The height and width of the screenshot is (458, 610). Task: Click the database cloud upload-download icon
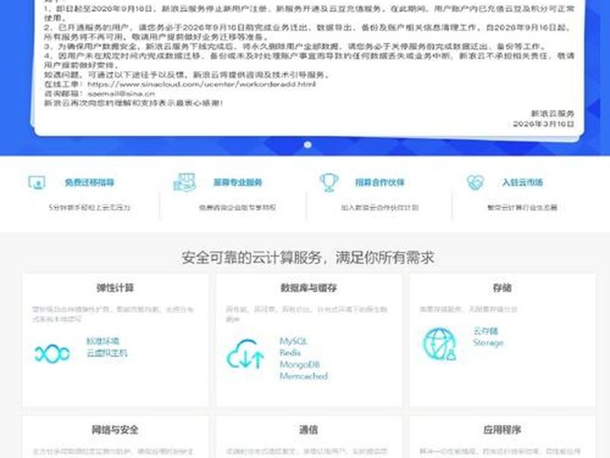(246, 353)
